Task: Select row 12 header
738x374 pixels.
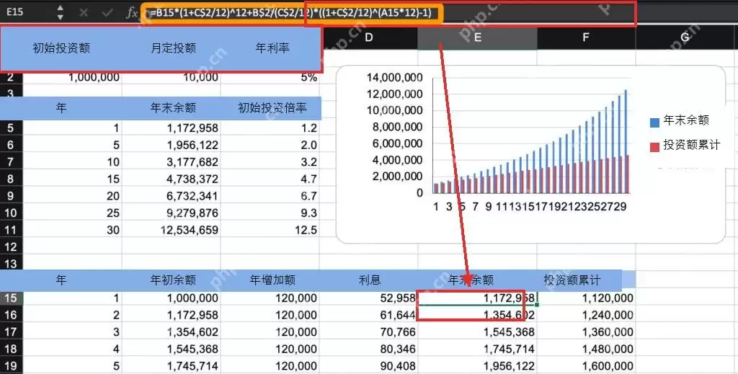Action: pyautogui.click(x=11, y=246)
